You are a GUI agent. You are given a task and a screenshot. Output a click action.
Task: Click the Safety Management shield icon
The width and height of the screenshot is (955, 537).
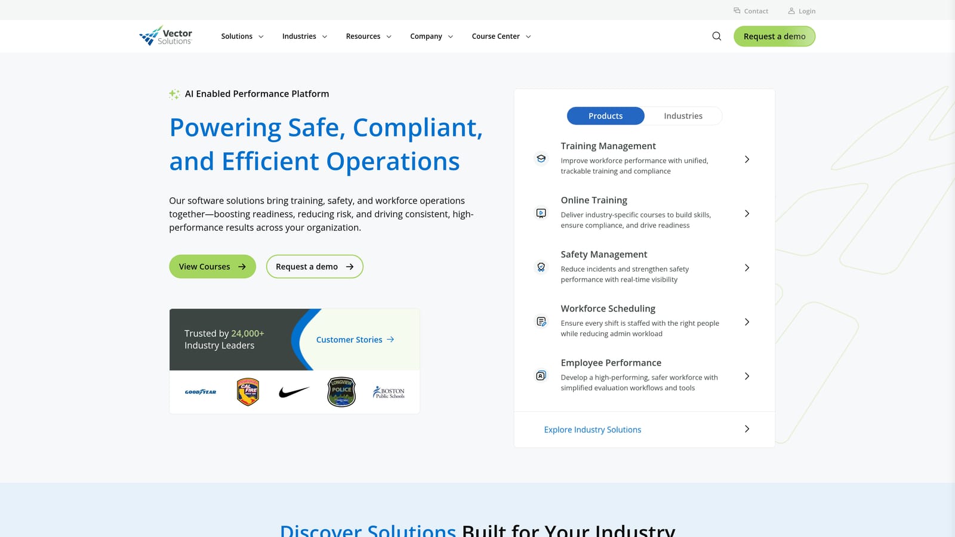point(541,267)
